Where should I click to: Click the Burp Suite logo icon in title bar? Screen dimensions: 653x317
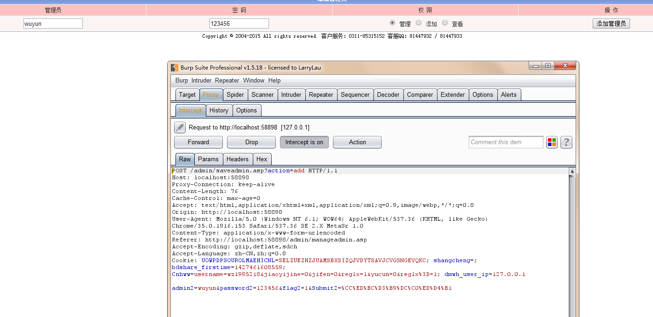tap(175, 68)
